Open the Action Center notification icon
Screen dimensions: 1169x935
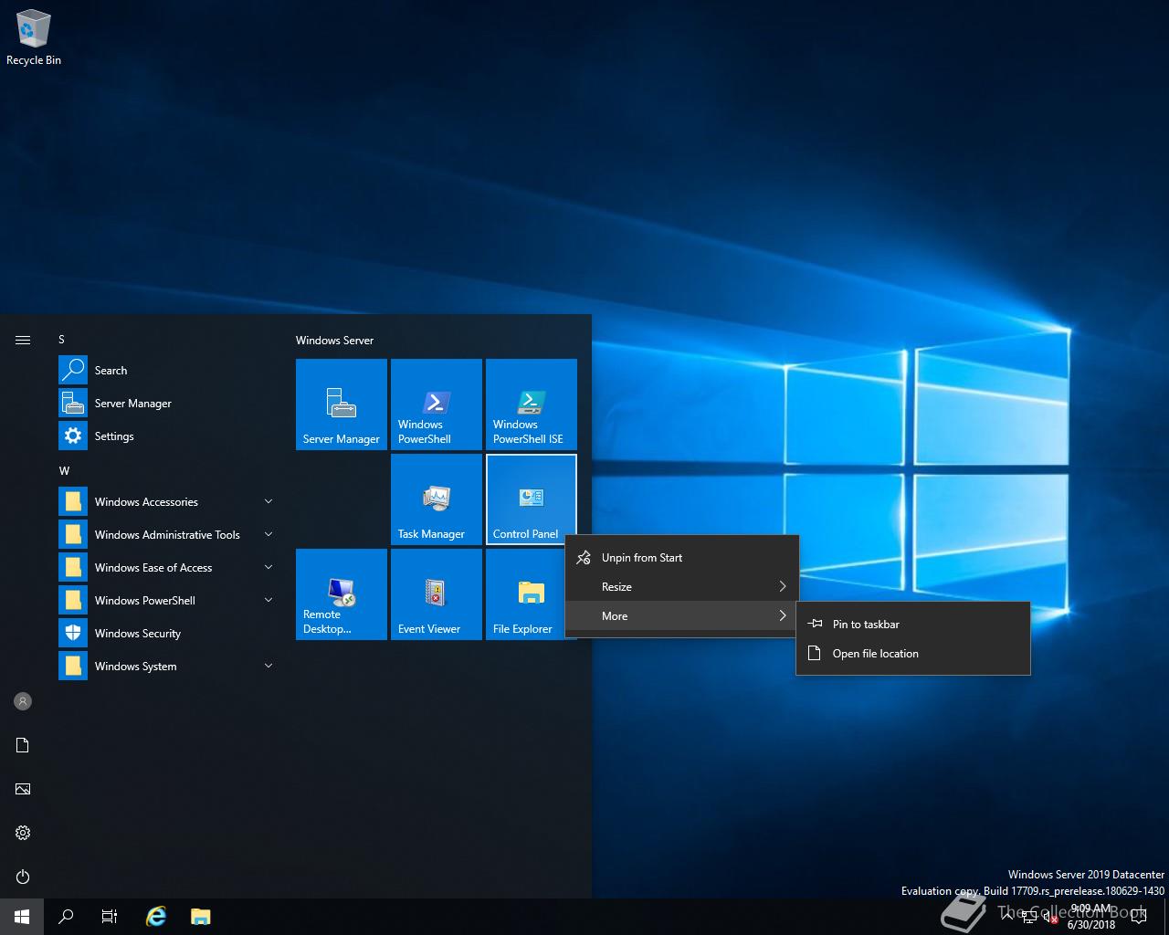coord(1139,917)
